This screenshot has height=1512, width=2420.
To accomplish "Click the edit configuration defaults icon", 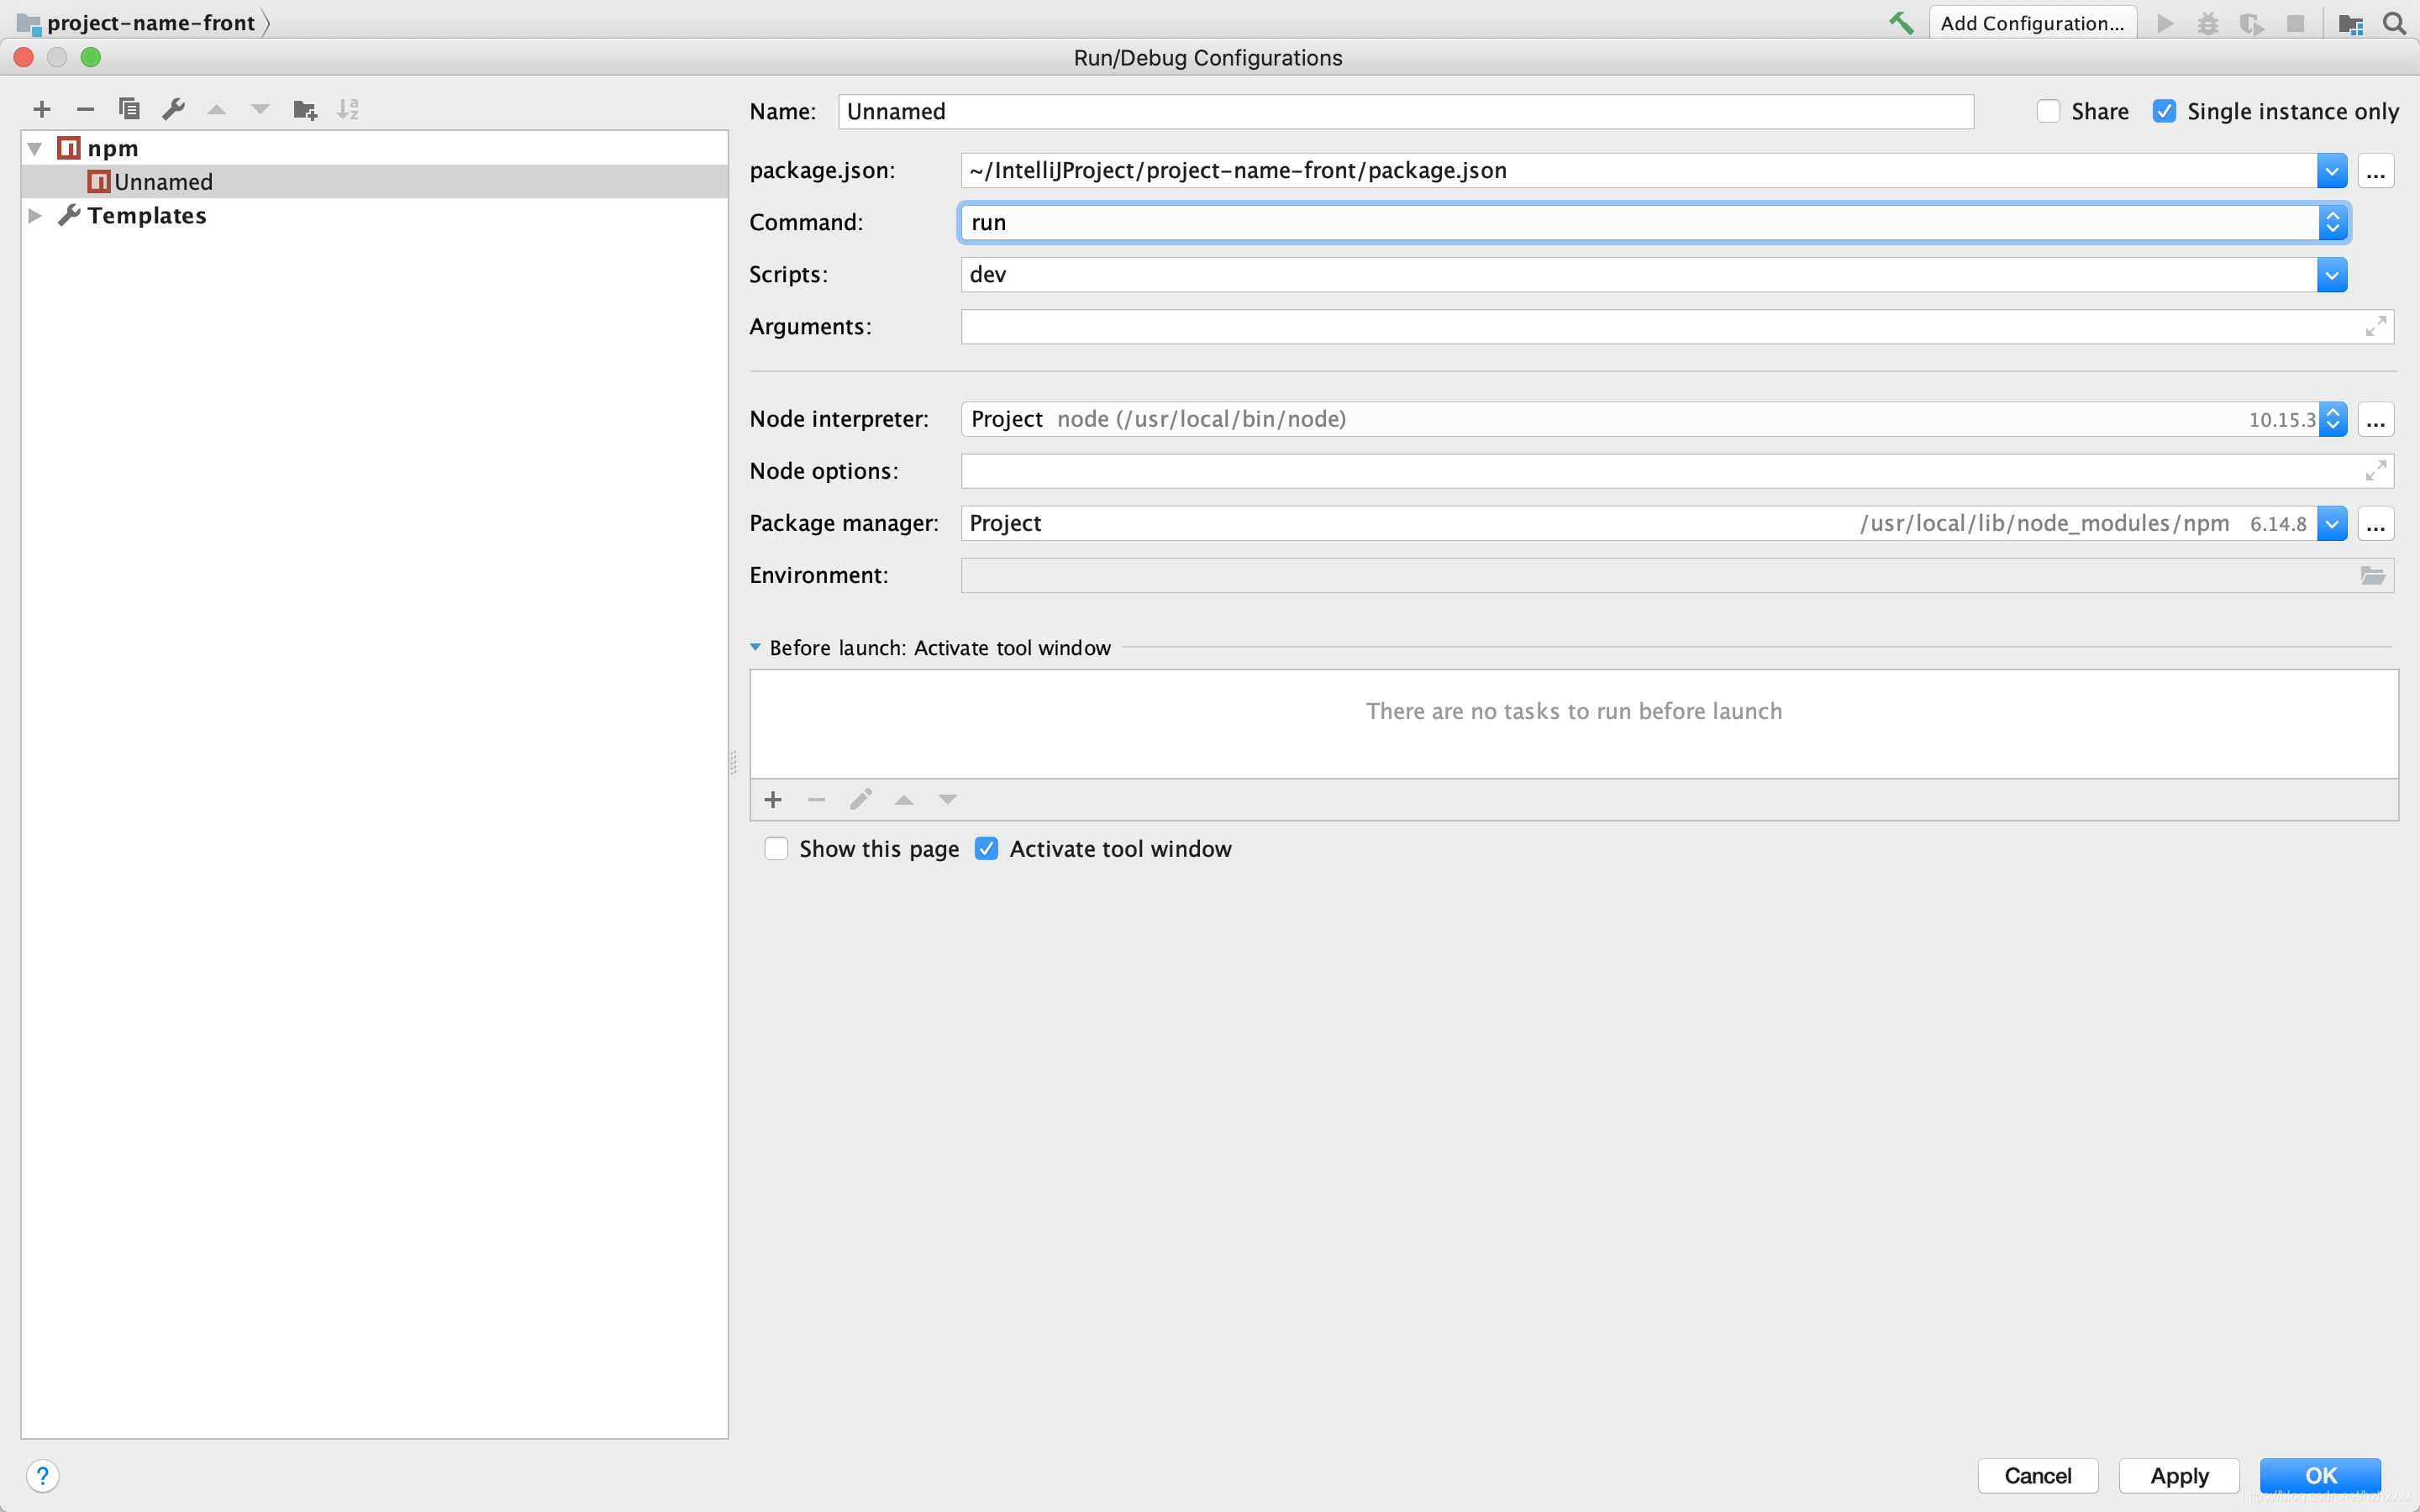I will click(x=174, y=110).
